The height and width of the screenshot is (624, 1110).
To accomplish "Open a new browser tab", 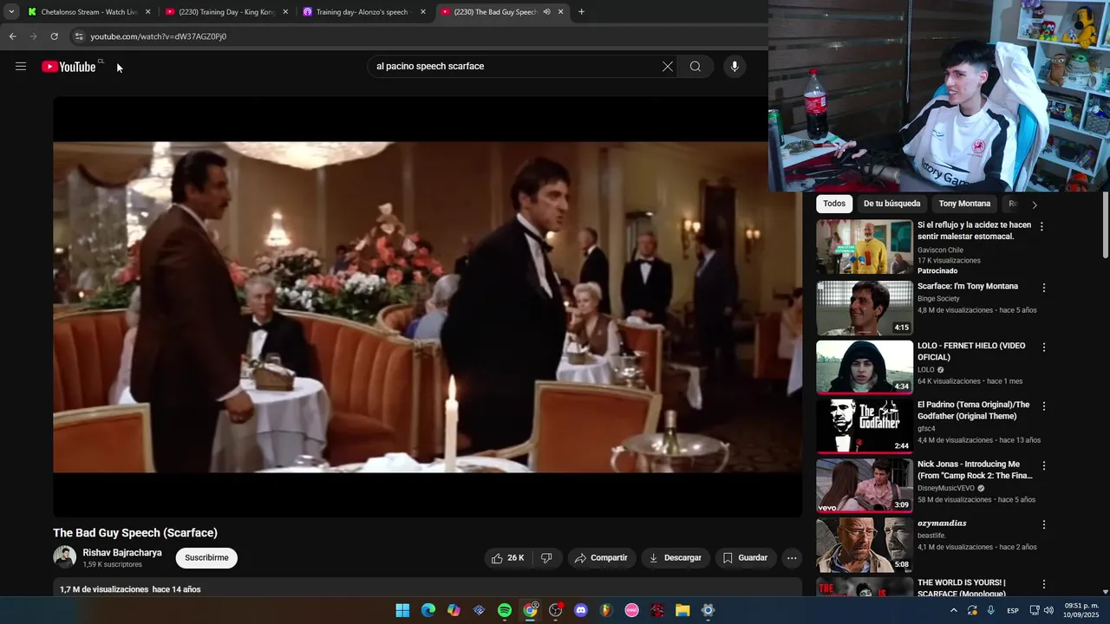I will (x=581, y=12).
